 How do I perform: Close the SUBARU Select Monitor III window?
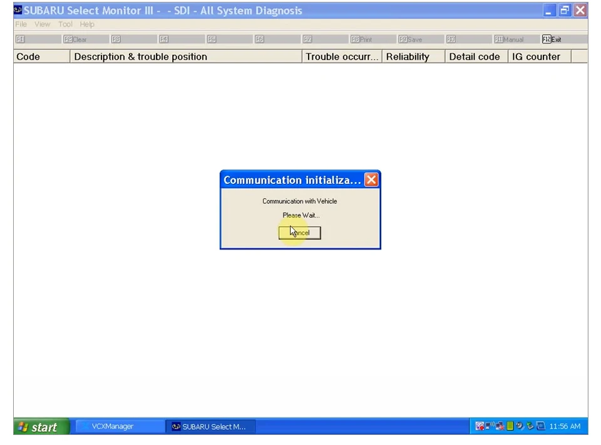pos(580,11)
